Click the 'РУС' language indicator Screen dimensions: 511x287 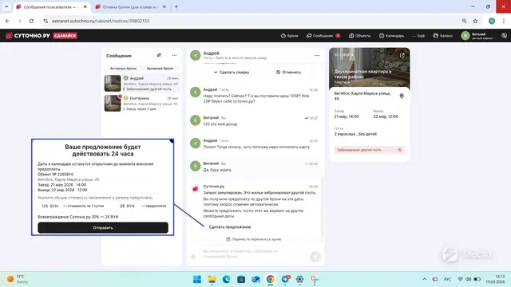tap(447, 279)
